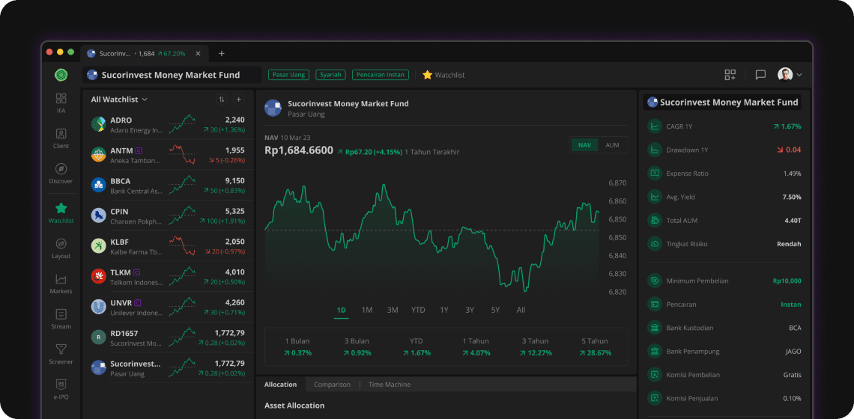Image resolution: width=854 pixels, height=419 pixels.
Task: Open the Client sidebar icon
Action: pyautogui.click(x=61, y=138)
